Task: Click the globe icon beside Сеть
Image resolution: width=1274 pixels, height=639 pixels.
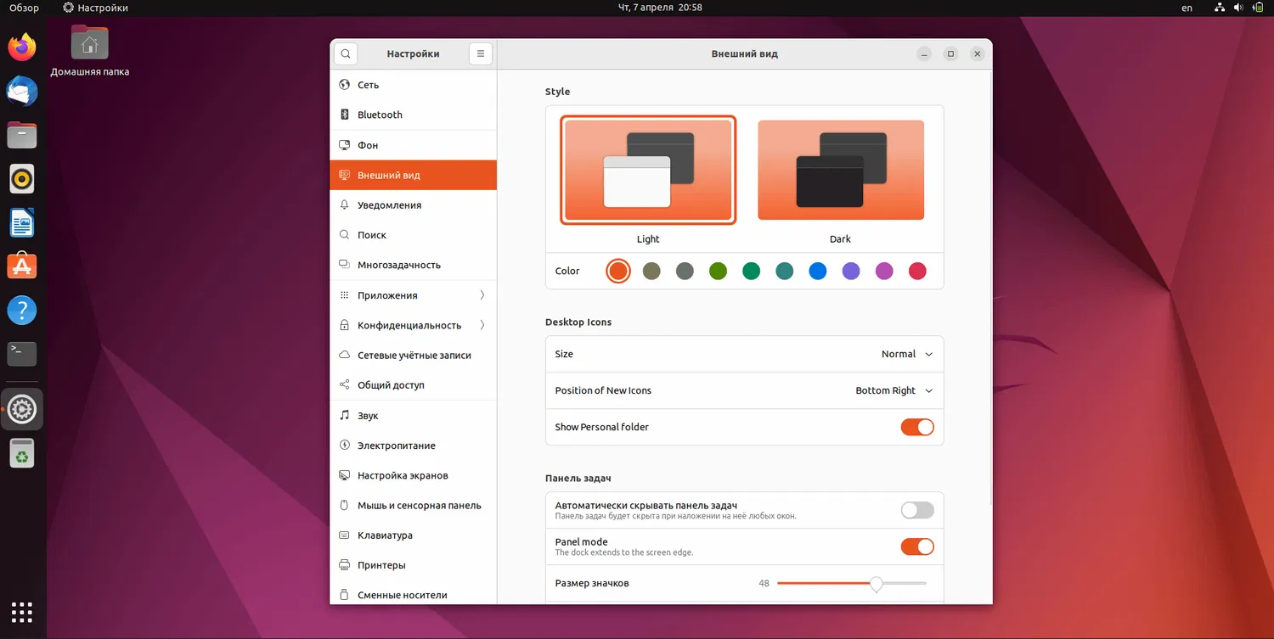Action: coord(345,85)
